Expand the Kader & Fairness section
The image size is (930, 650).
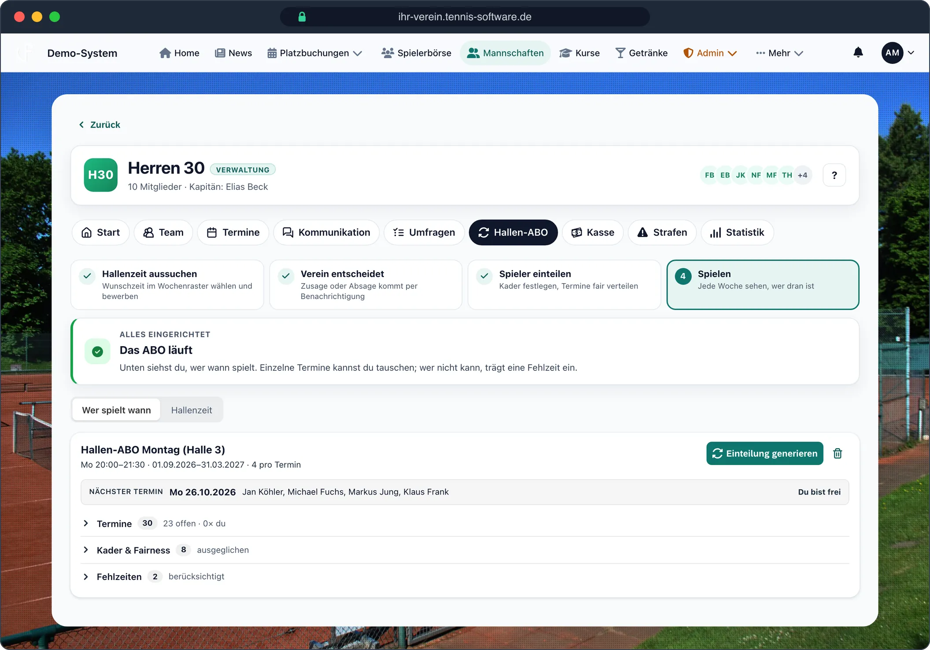tap(465, 550)
